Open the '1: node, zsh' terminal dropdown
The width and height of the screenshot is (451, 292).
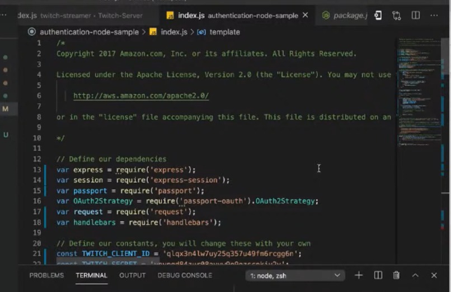click(x=295, y=276)
